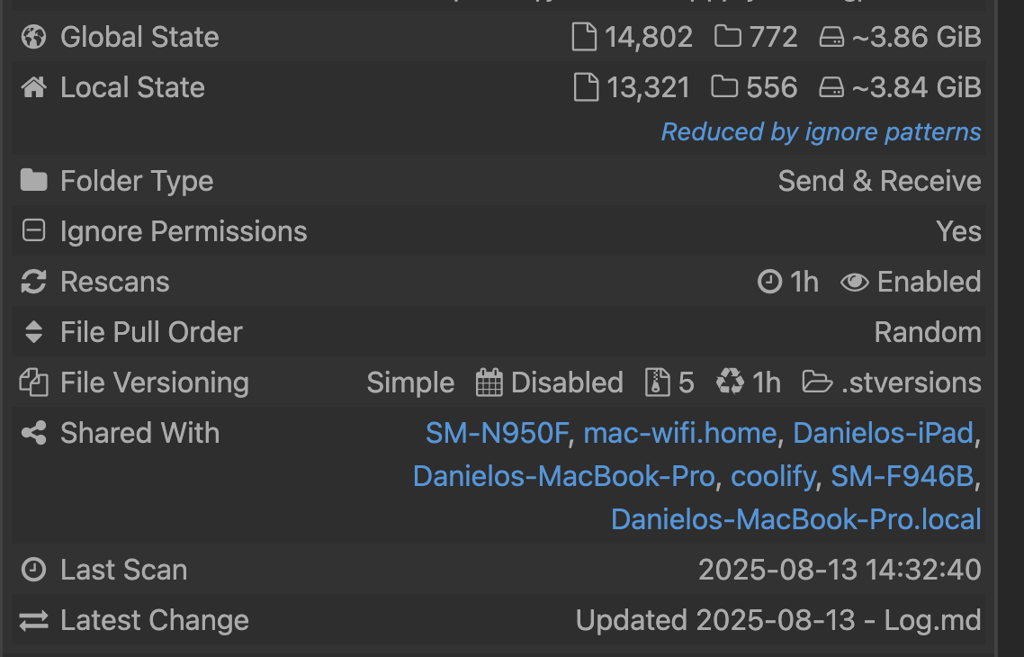Click the File Versioning copy icon
Screen dimensions: 1024x657
coord(34,382)
